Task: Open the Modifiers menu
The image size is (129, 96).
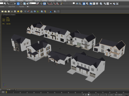Action: pos(13,1)
